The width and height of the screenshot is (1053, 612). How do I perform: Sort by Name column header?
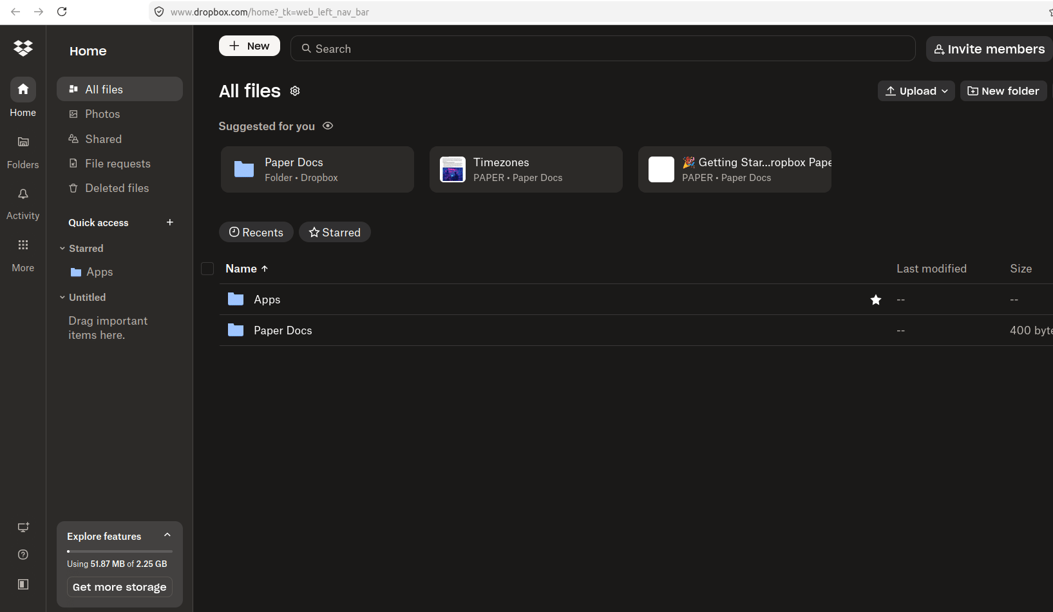[247, 269]
